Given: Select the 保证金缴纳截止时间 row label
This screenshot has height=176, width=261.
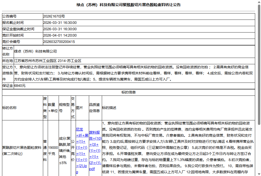Looking at the screenshot, I should tap(19, 29).
